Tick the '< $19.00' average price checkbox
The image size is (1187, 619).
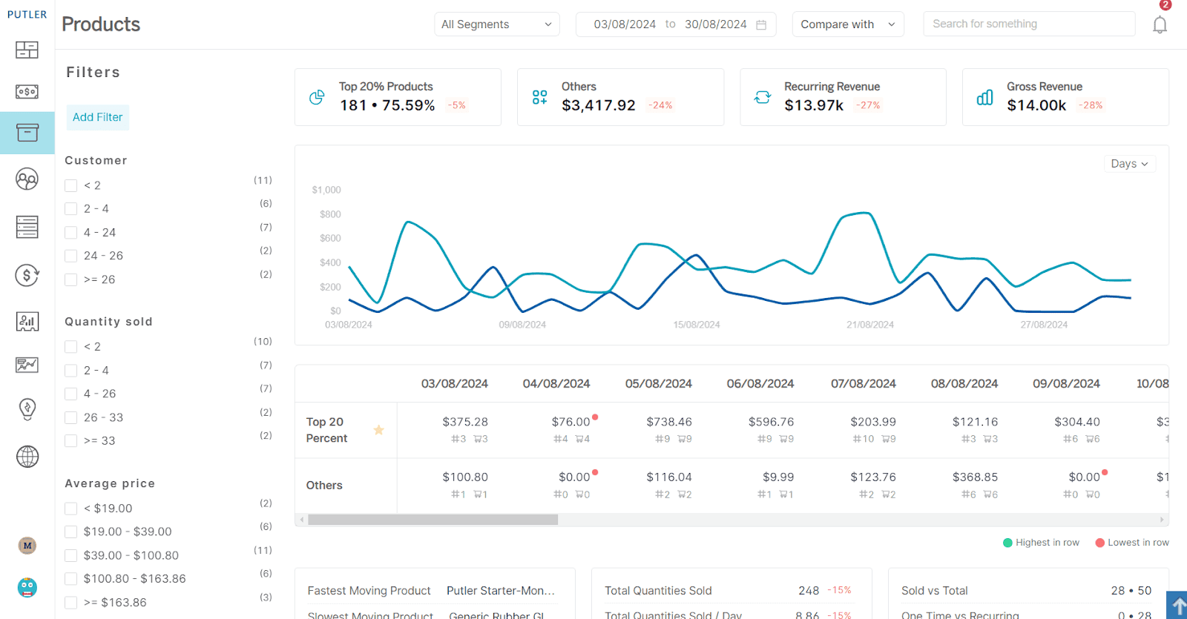click(71, 509)
